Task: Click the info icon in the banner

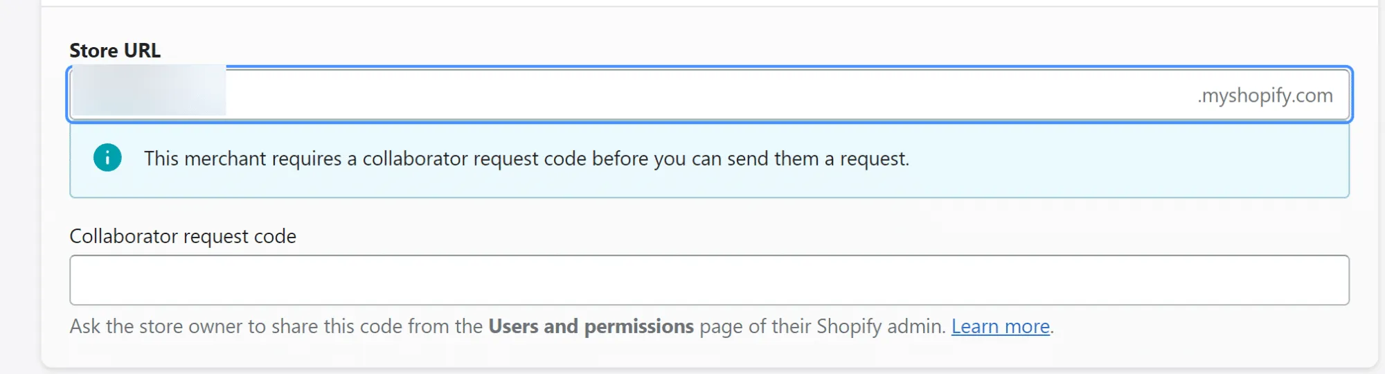Action: [x=107, y=158]
